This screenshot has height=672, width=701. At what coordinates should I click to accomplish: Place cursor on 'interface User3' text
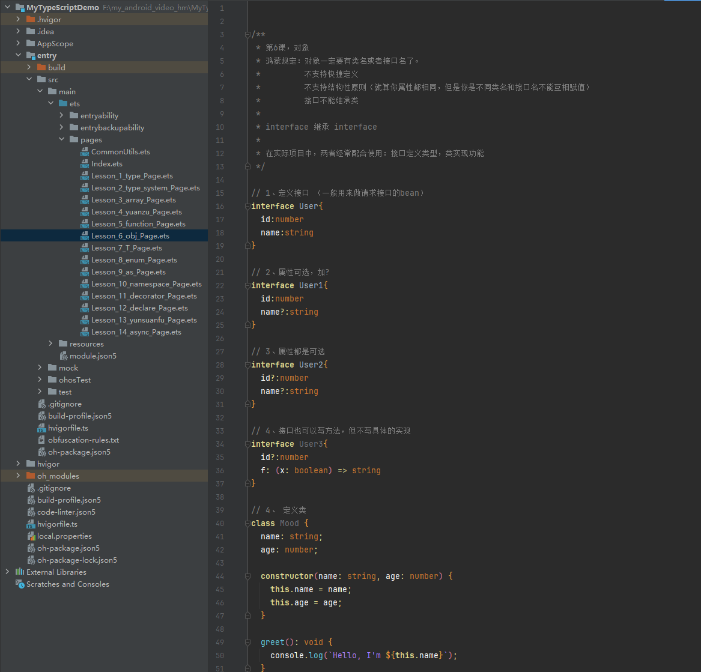click(287, 444)
